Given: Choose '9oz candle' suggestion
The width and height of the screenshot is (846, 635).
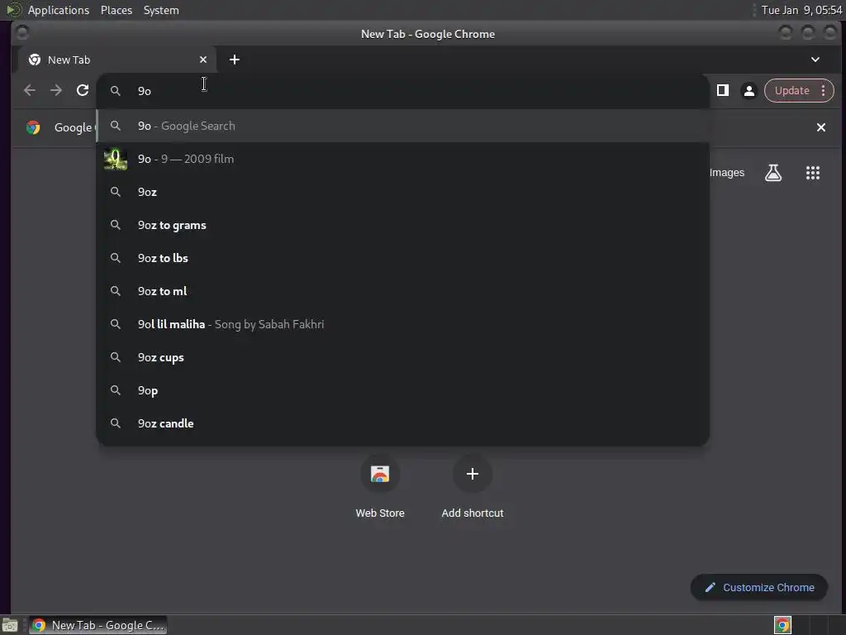Looking at the screenshot, I should pos(402,423).
